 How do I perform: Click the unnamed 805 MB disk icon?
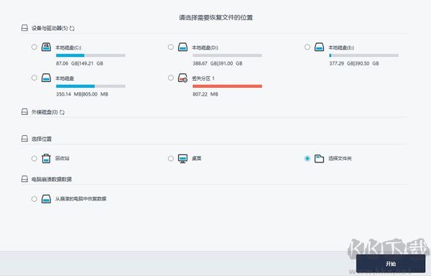click(46, 78)
